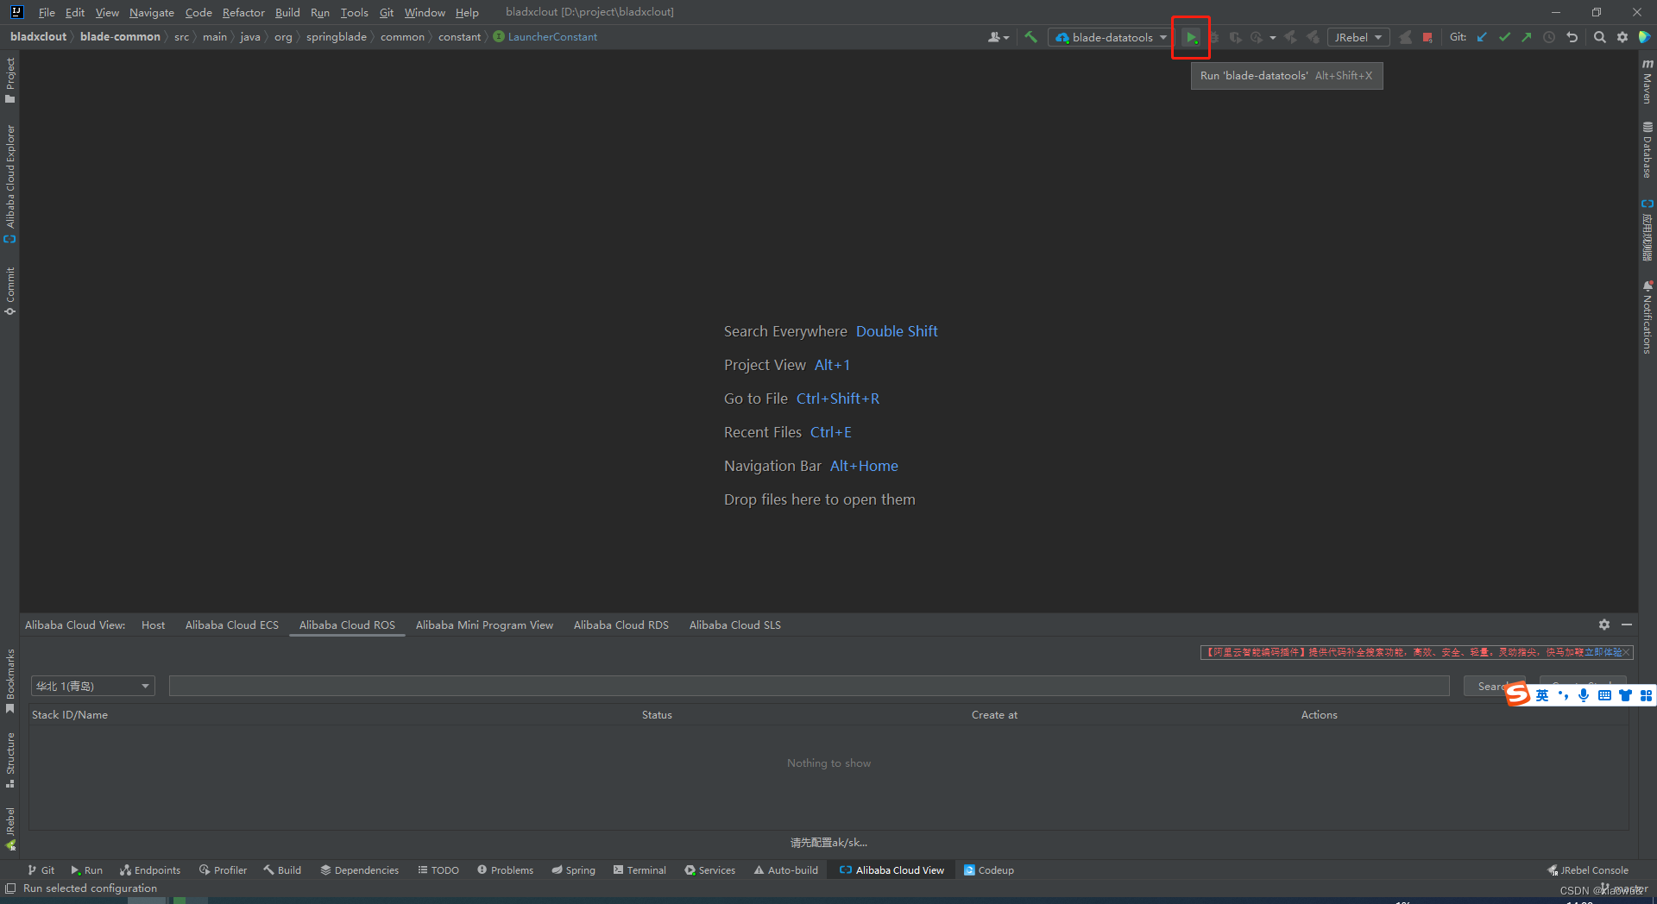Click the Debug with JRebel rocket icon
1657x904 pixels.
(1313, 37)
